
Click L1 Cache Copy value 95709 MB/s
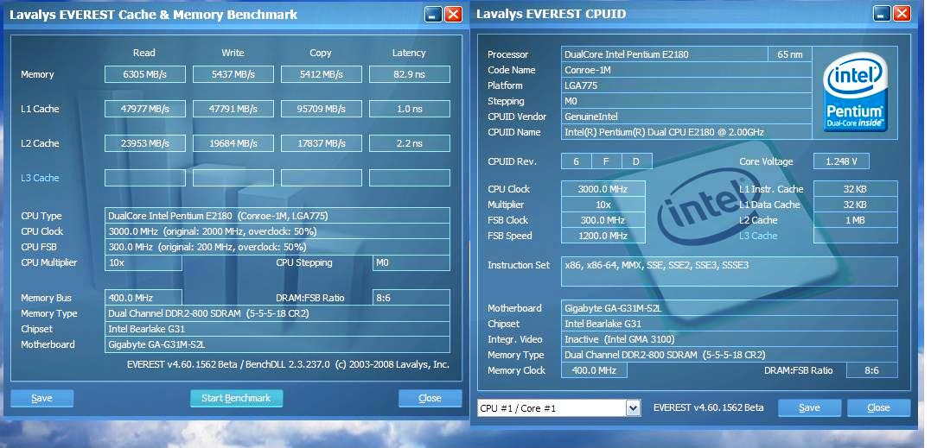(x=322, y=109)
